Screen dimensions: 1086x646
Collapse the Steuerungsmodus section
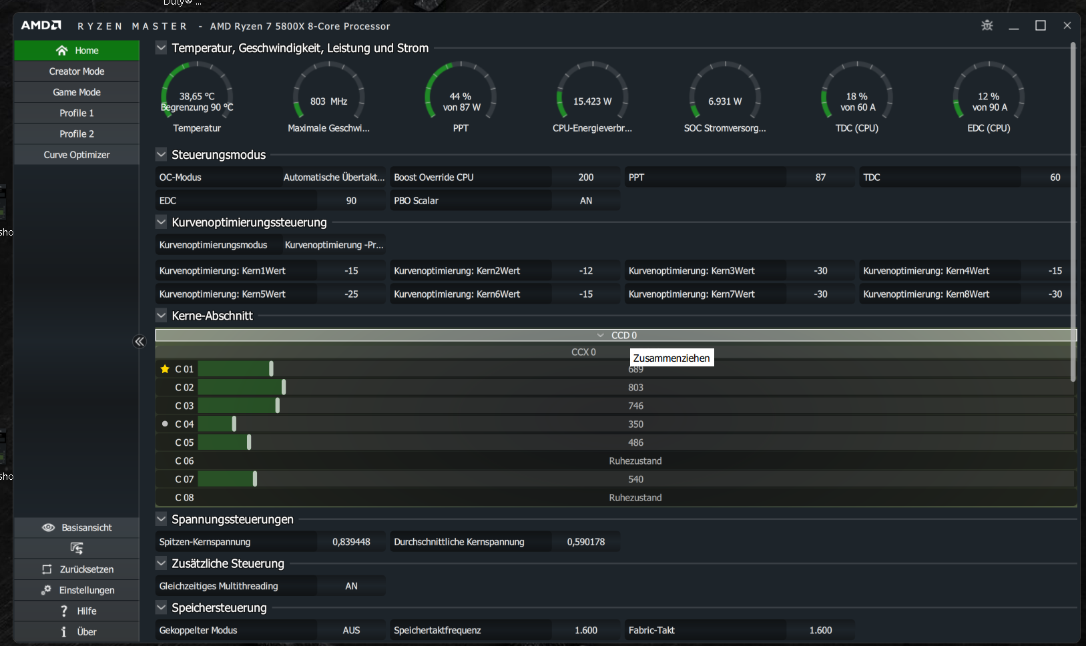(161, 154)
